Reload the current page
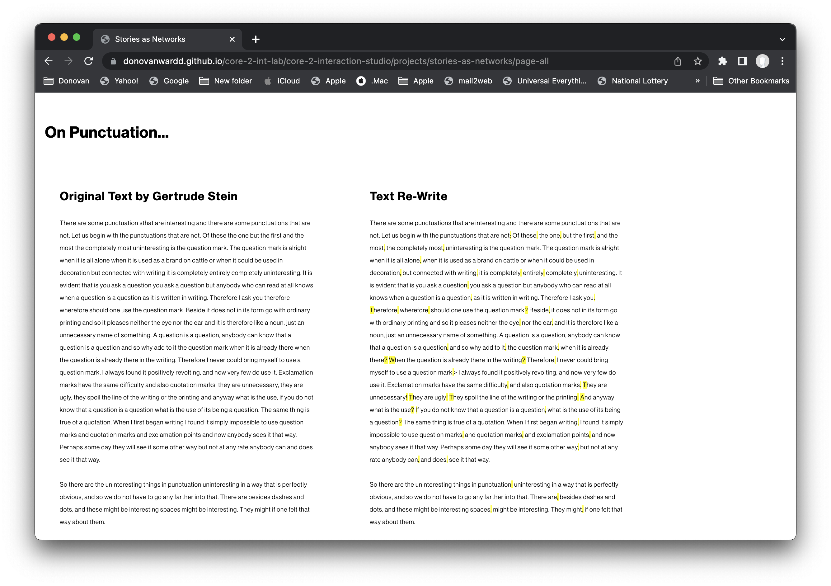831x586 pixels. [89, 61]
